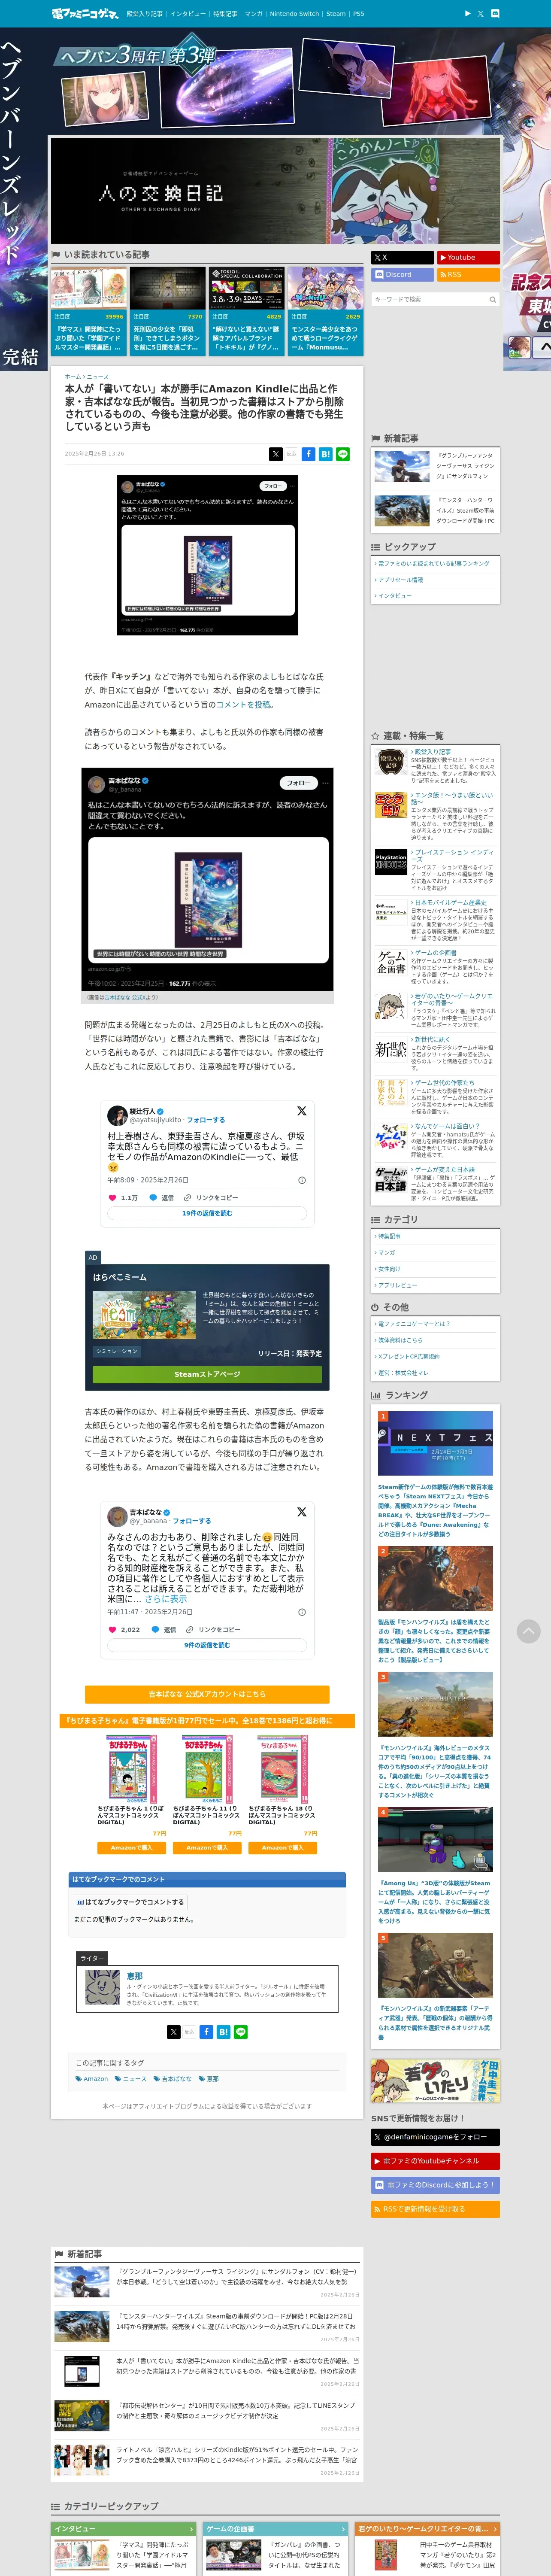
Task: Click the red Youtube button in sidebar
Action: click(x=468, y=257)
